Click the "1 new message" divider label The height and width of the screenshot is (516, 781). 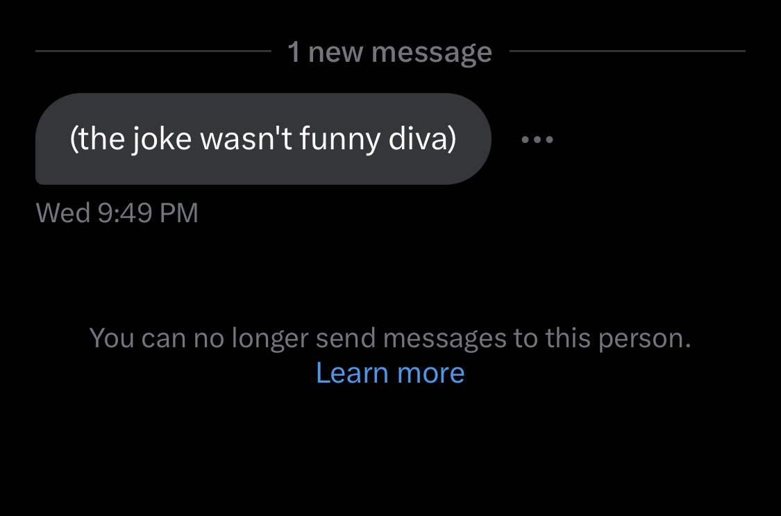[389, 52]
